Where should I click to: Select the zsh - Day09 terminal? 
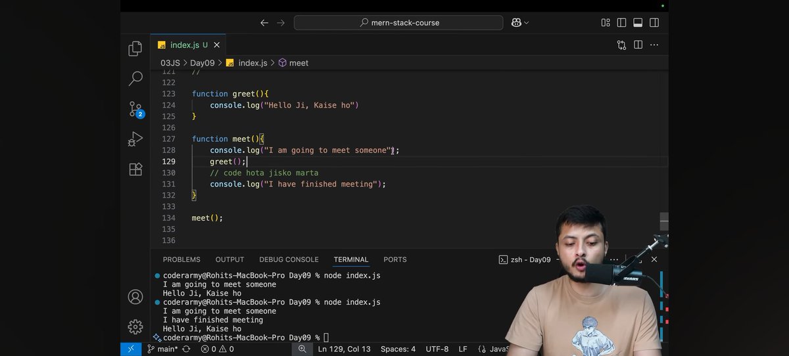(x=525, y=259)
